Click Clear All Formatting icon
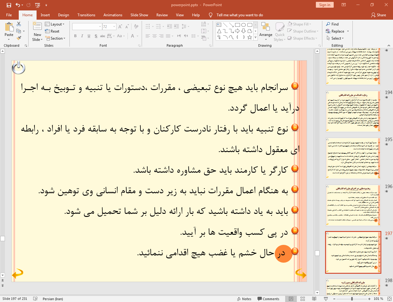The height and width of the screenshot is (302, 393). pyautogui.click(x=136, y=27)
